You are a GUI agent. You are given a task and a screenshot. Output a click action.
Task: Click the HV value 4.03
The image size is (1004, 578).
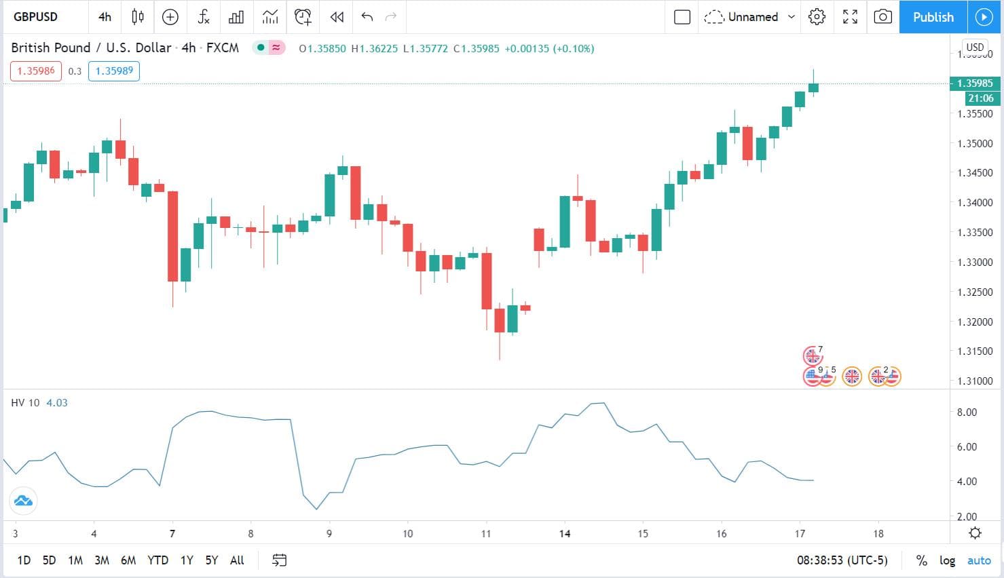[x=57, y=403]
